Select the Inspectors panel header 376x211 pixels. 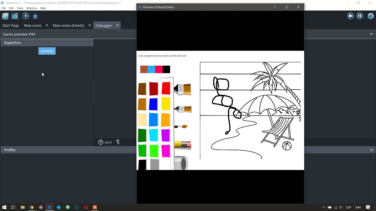47,43
